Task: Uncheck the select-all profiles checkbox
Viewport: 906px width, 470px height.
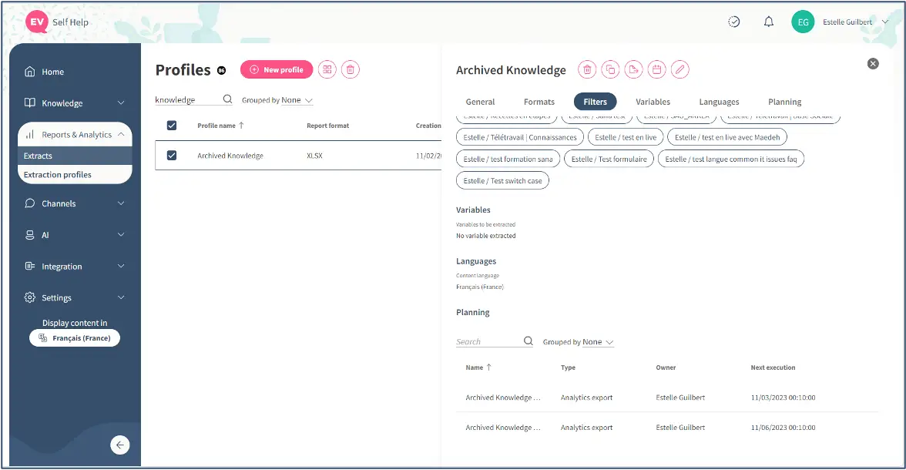Action: [172, 126]
